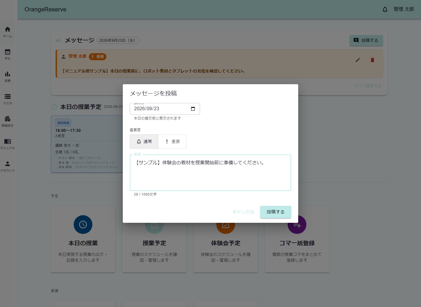
Task: Click the OrangeReserve app title
Action: [45, 9]
